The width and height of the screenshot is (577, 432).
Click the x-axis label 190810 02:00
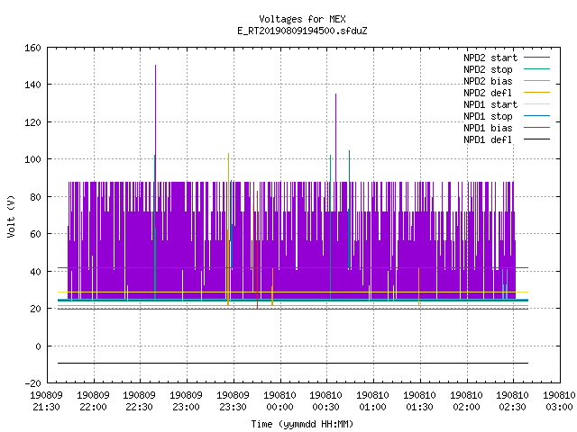(466, 401)
